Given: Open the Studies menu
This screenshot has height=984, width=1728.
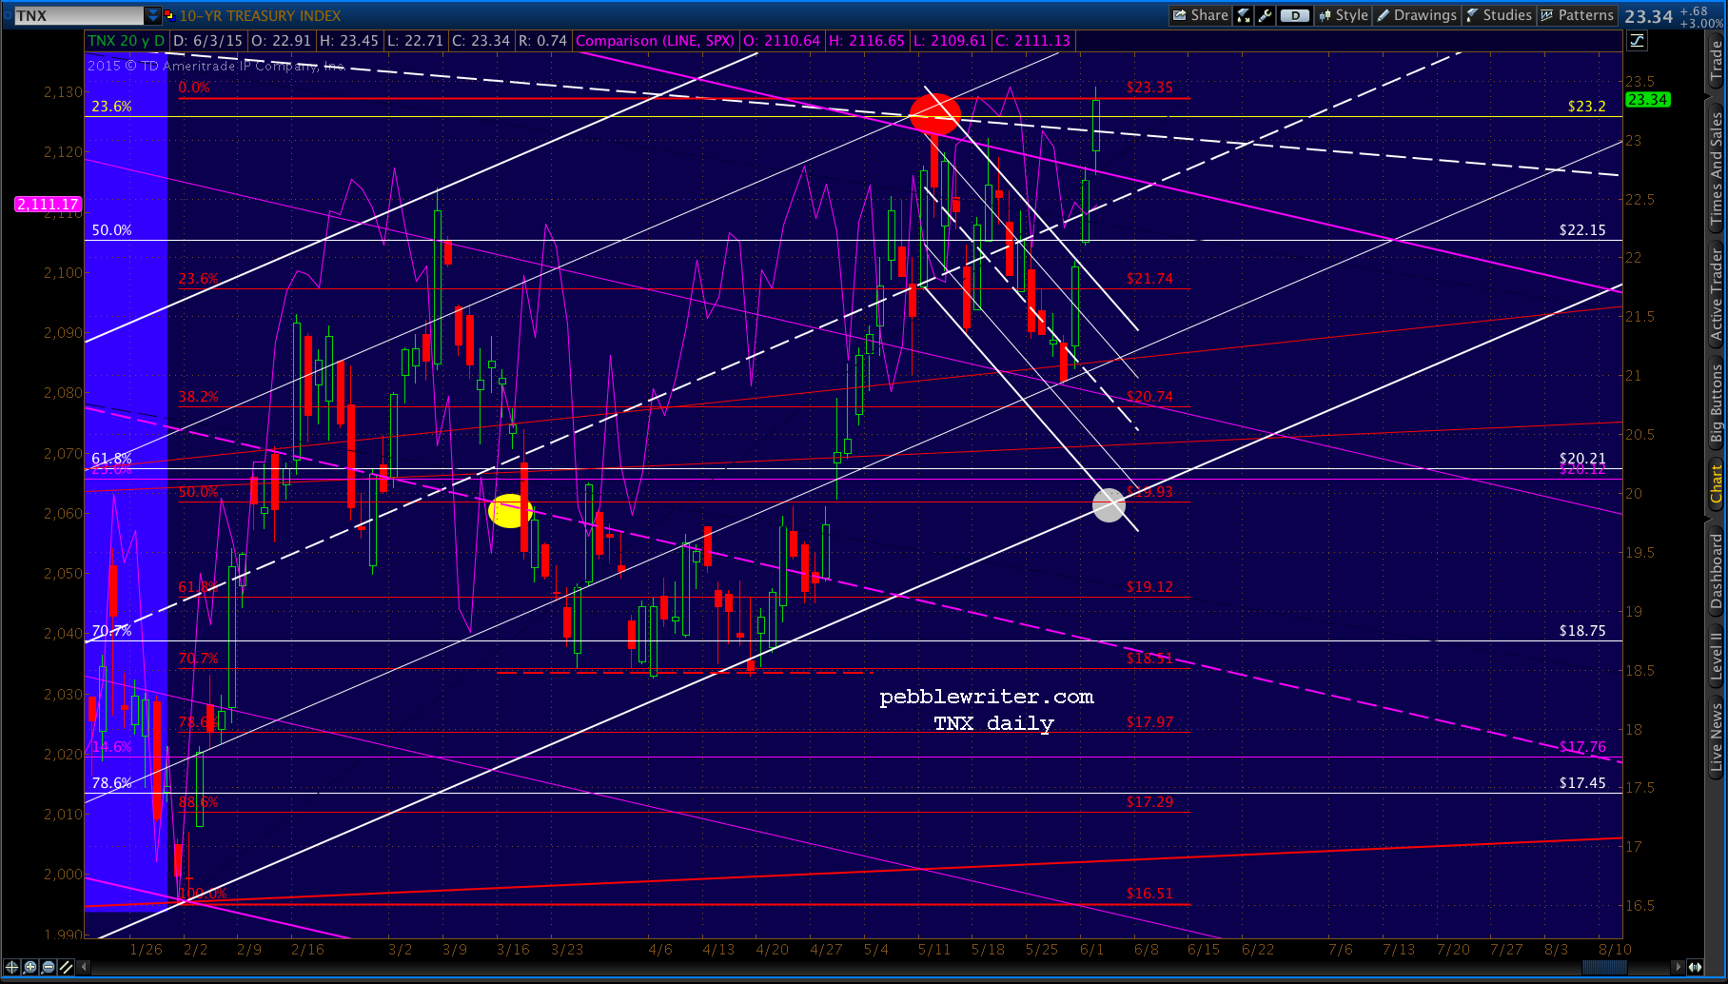Looking at the screenshot, I should point(1499,15).
